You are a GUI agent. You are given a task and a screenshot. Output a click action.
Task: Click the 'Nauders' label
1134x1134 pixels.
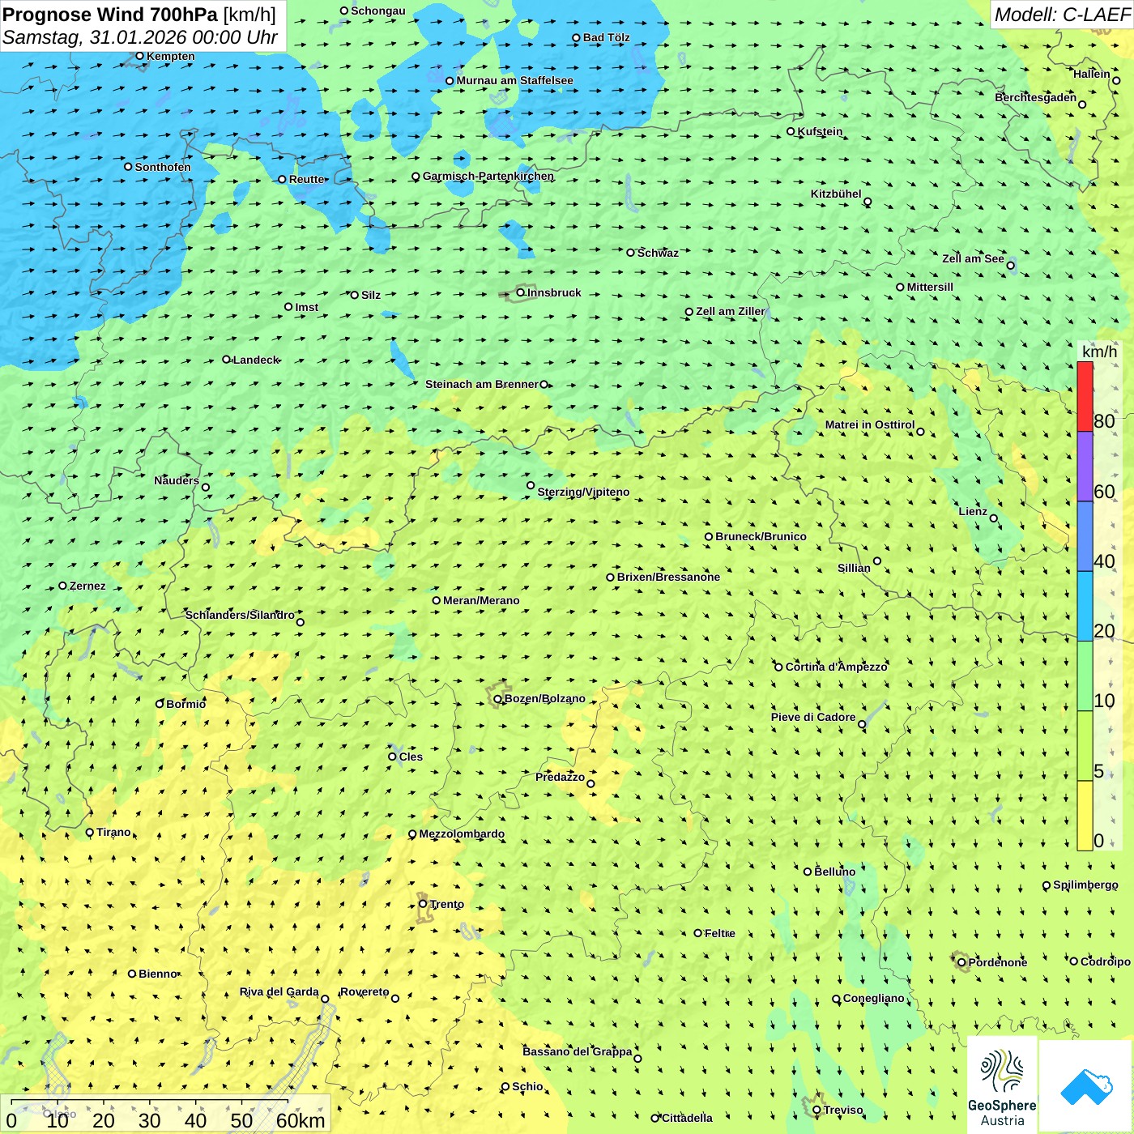[x=177, y=480]
